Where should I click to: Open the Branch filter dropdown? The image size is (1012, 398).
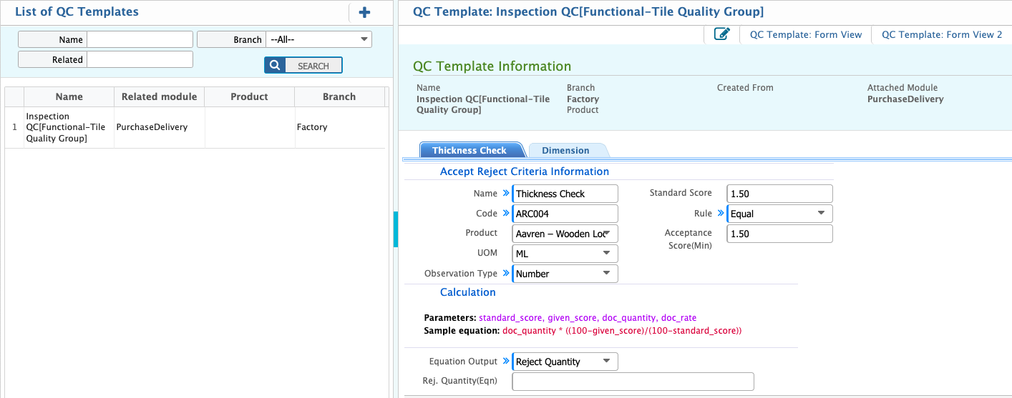tap(318, 39)
